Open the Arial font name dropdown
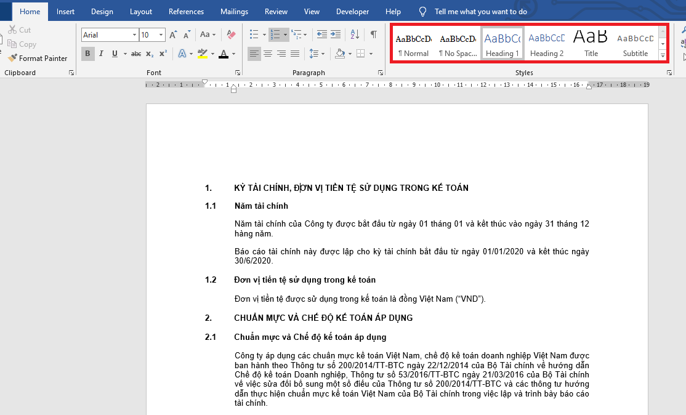The height and width of the screenshot is (415, 686). click(134, 35)
